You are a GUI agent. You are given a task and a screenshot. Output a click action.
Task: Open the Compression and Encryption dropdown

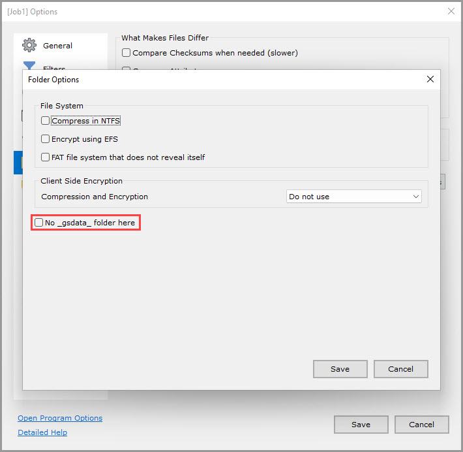click(x=353, y=197)
